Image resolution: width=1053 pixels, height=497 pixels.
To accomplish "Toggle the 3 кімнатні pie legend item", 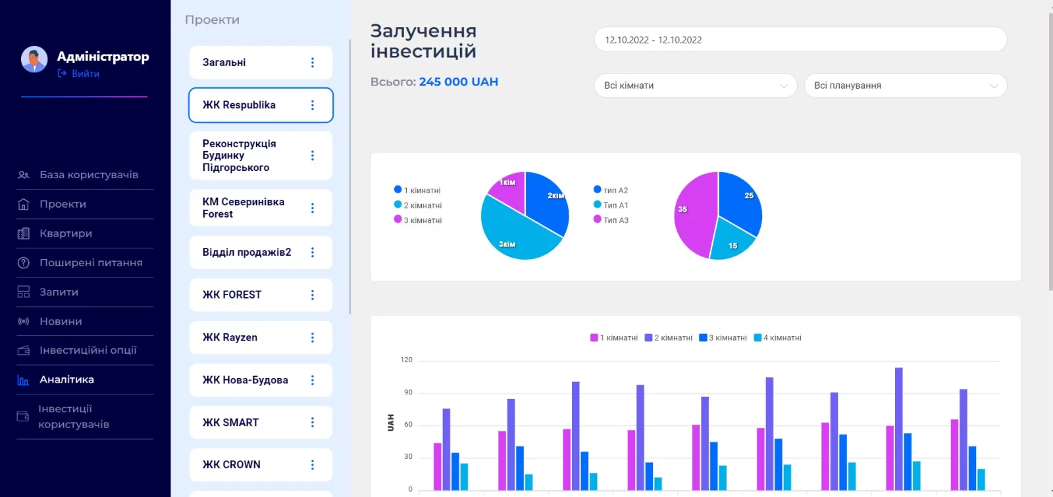I will (x=418, y=220).
